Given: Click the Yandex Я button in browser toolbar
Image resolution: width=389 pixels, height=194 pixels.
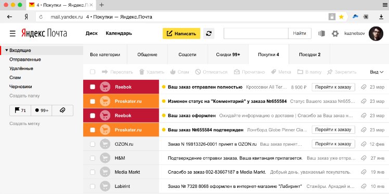Looking at the screenshot, I should tap(26, 17).
